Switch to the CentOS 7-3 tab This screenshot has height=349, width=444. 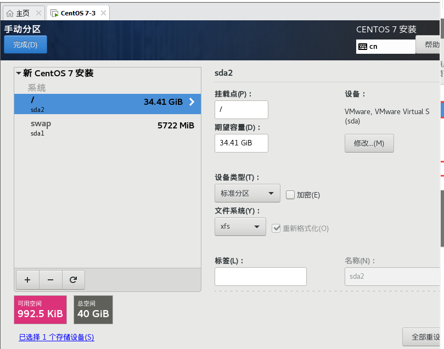[x=78, y=13]
